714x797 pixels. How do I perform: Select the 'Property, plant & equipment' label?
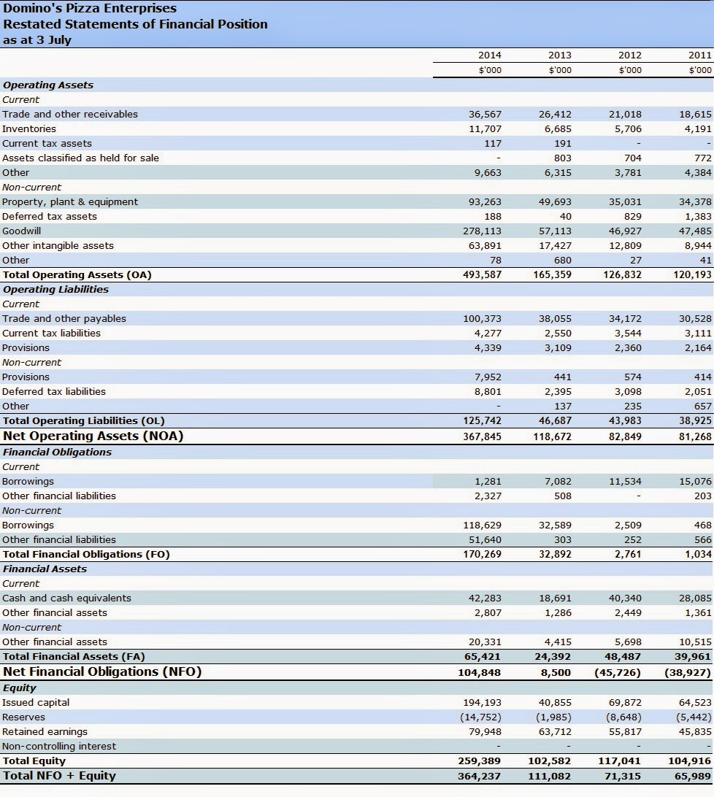click(x=69, y=201)
